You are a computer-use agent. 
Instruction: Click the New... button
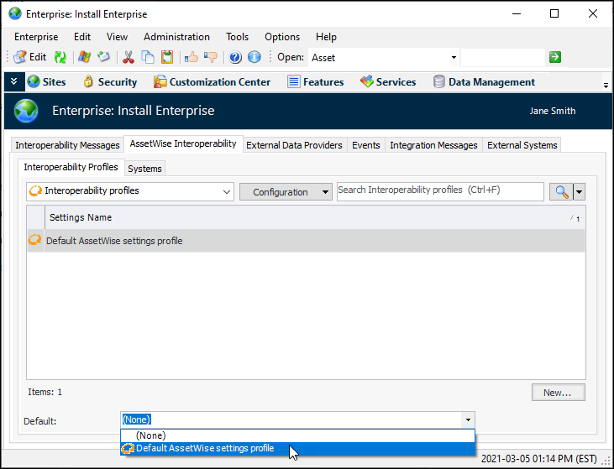558,393
